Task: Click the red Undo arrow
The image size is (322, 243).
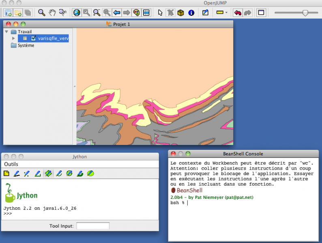Action: pyautogui.click(x=238, y=13)
